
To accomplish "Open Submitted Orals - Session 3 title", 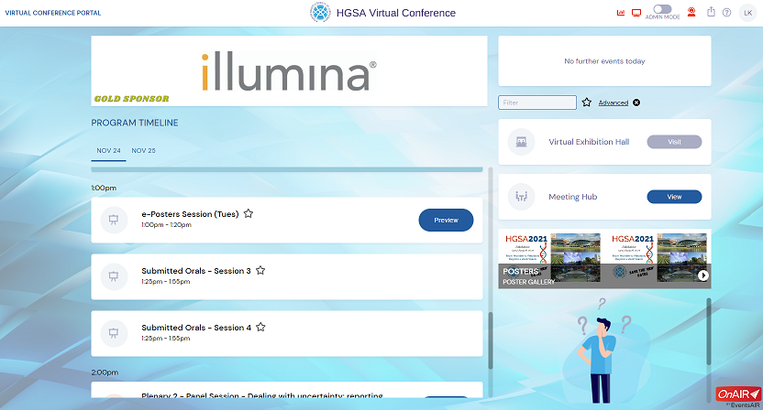I will click(196, 271).
